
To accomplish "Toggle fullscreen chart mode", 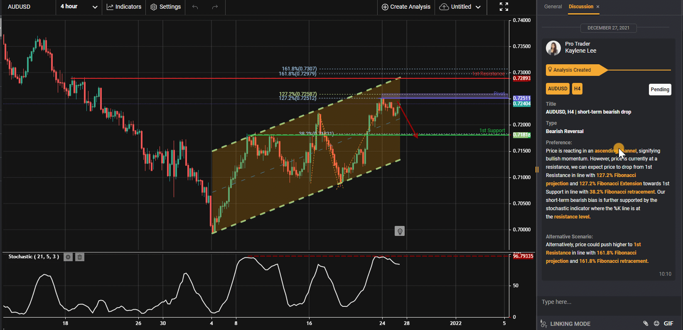I will (x=504, y=7).
